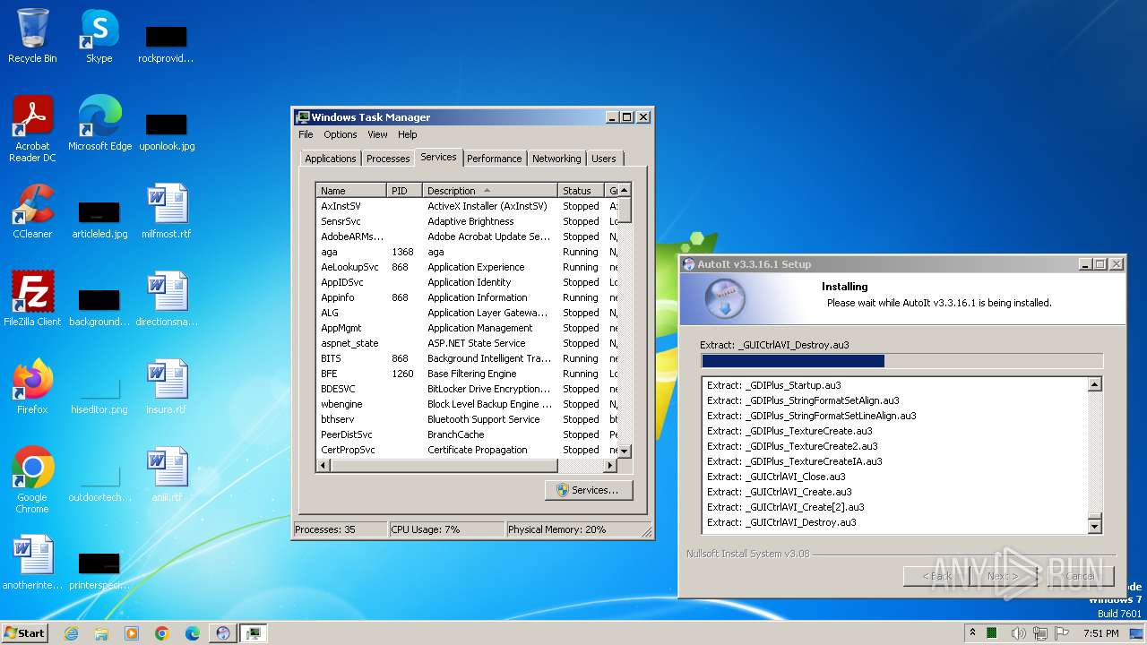Open Task Manager View menu

377,134
